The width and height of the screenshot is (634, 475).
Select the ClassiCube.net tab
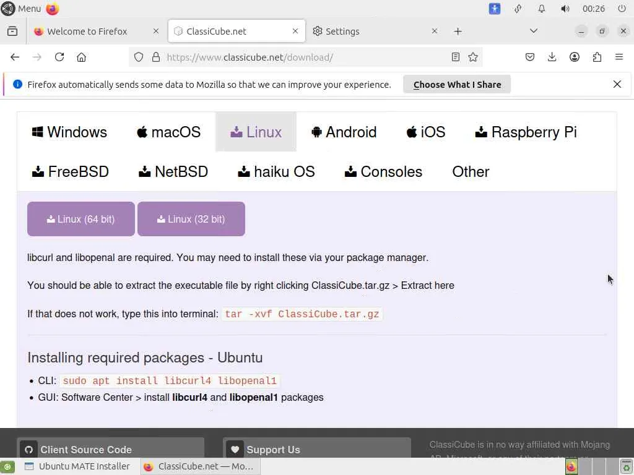237,31
